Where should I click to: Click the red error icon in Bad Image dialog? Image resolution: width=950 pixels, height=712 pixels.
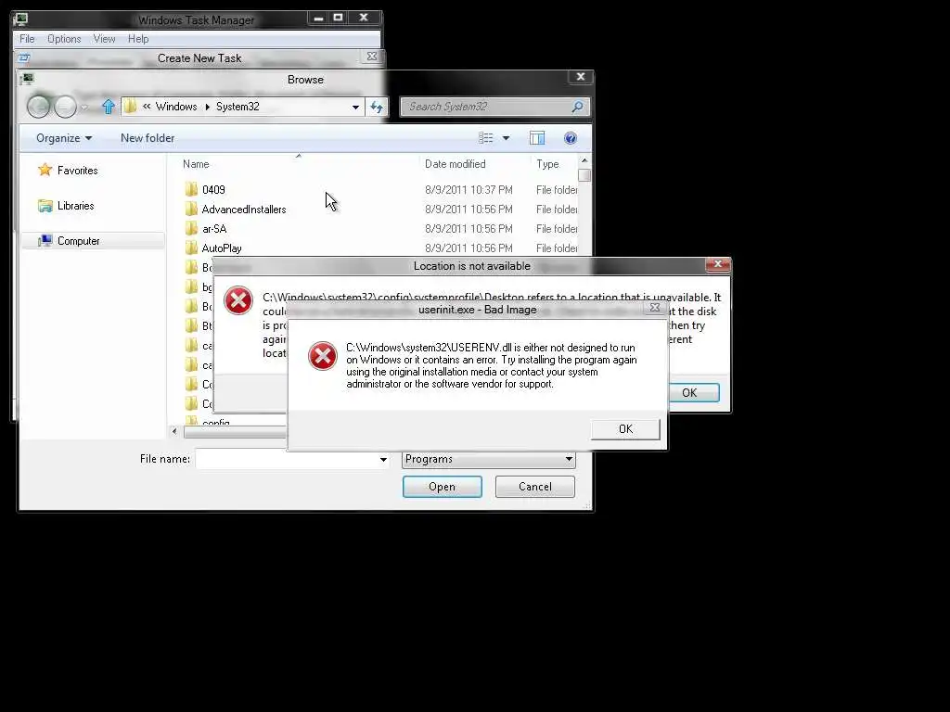pyautogui.click(x=322, y=356)
